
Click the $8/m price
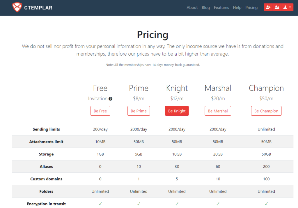point(139,98)
